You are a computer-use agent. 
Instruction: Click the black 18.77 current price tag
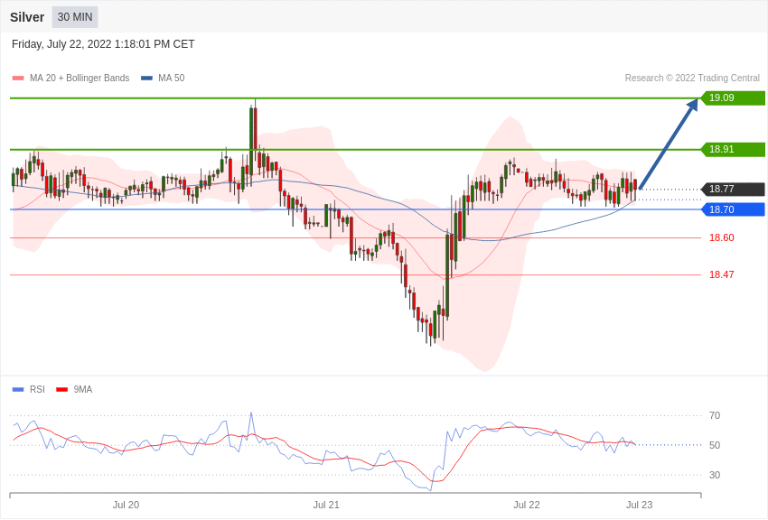coord(733,189)
